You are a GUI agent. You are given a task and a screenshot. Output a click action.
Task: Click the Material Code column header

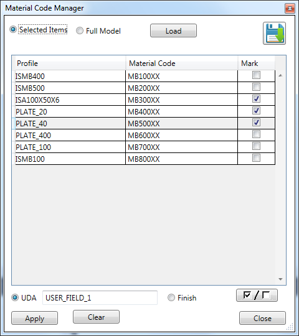point(182,63)
